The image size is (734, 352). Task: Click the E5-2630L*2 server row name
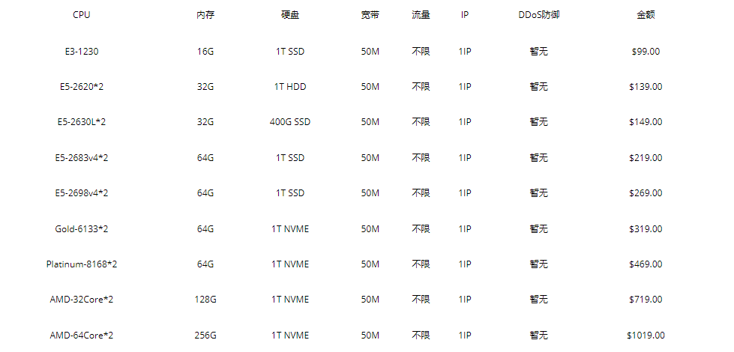pyautogui.click(x=82, y=122)
